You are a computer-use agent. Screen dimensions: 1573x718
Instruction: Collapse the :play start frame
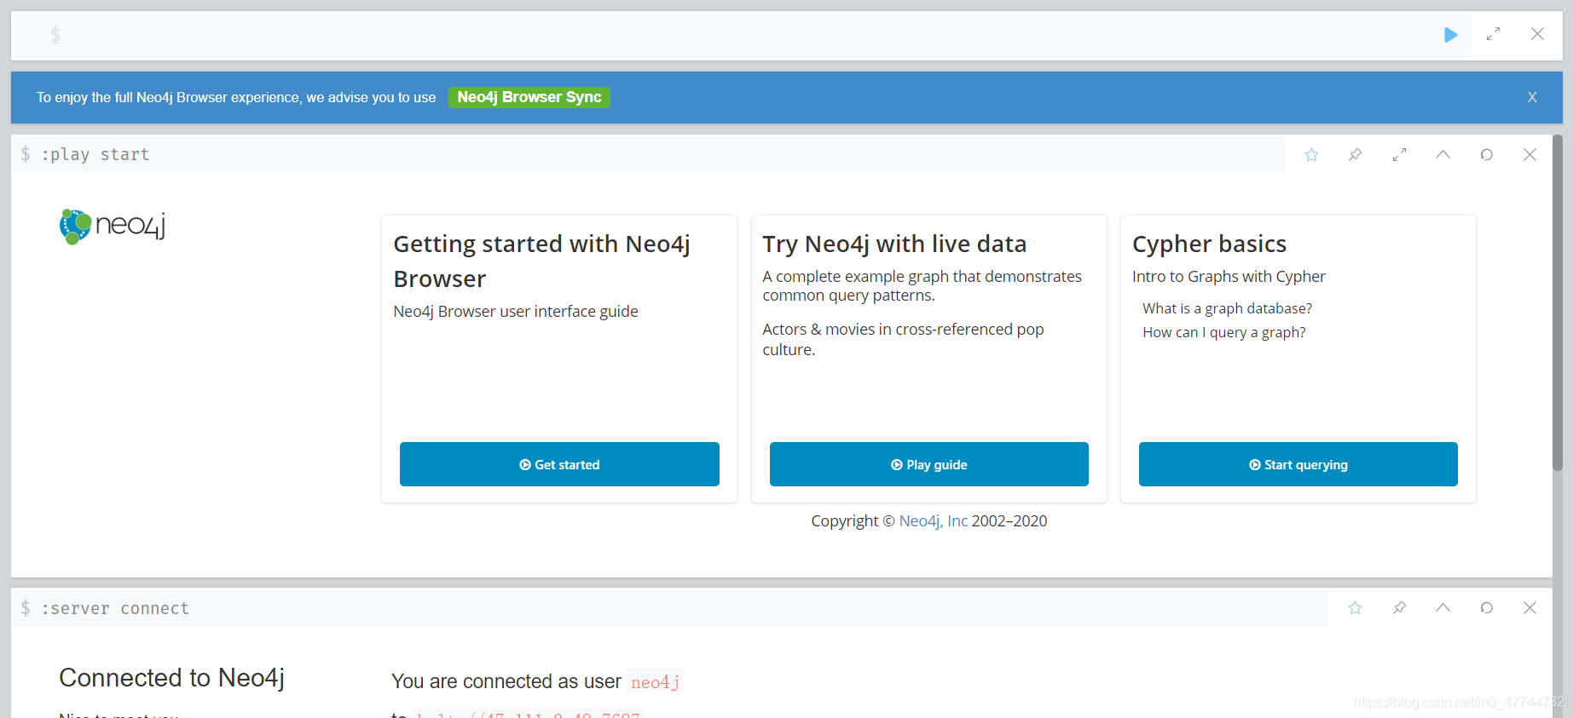point(1443,154)
